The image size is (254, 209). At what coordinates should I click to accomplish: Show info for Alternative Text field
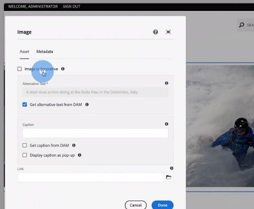(x=166, y=83)
